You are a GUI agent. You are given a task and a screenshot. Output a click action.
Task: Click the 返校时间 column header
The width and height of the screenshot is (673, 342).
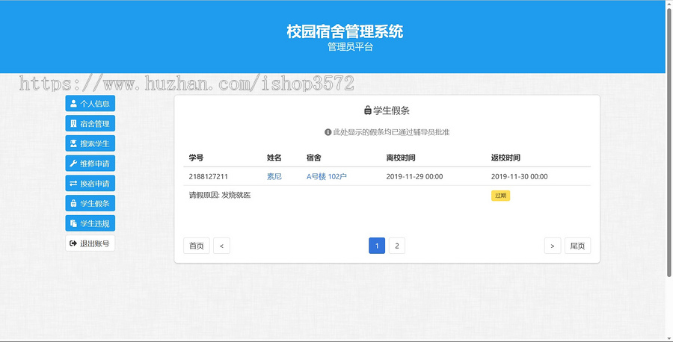pyautogui.click(x=505, y=158)
